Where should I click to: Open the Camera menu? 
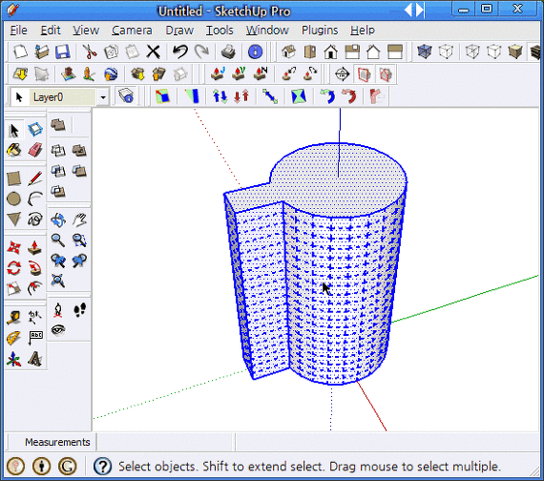132,31
